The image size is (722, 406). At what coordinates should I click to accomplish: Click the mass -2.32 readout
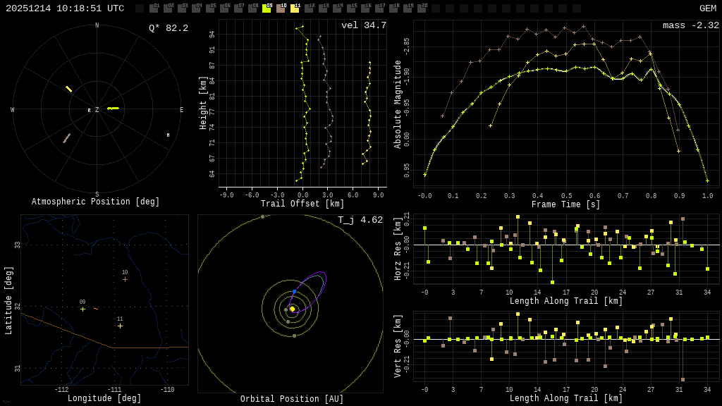(x=690, y=25)
